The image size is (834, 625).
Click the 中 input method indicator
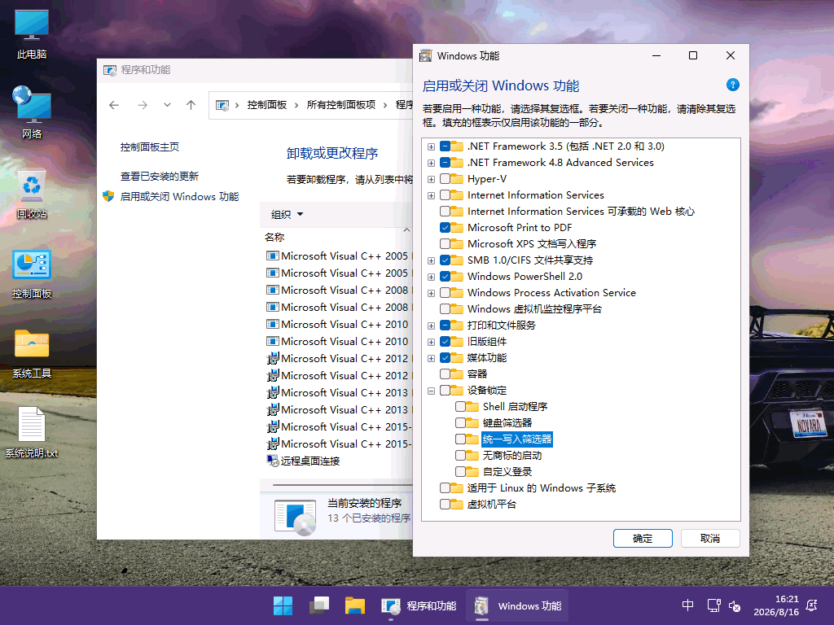click(x=687, y=605)
